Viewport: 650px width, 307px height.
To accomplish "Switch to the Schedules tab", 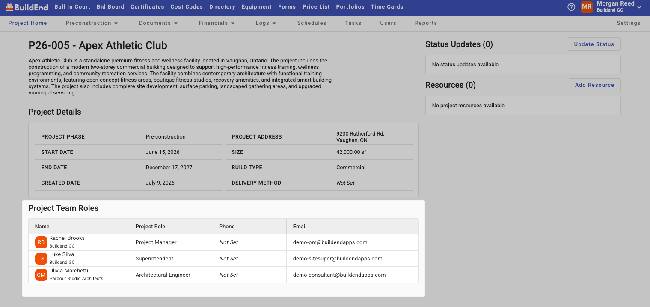I will pyautogui.click(x=312, y=23).
